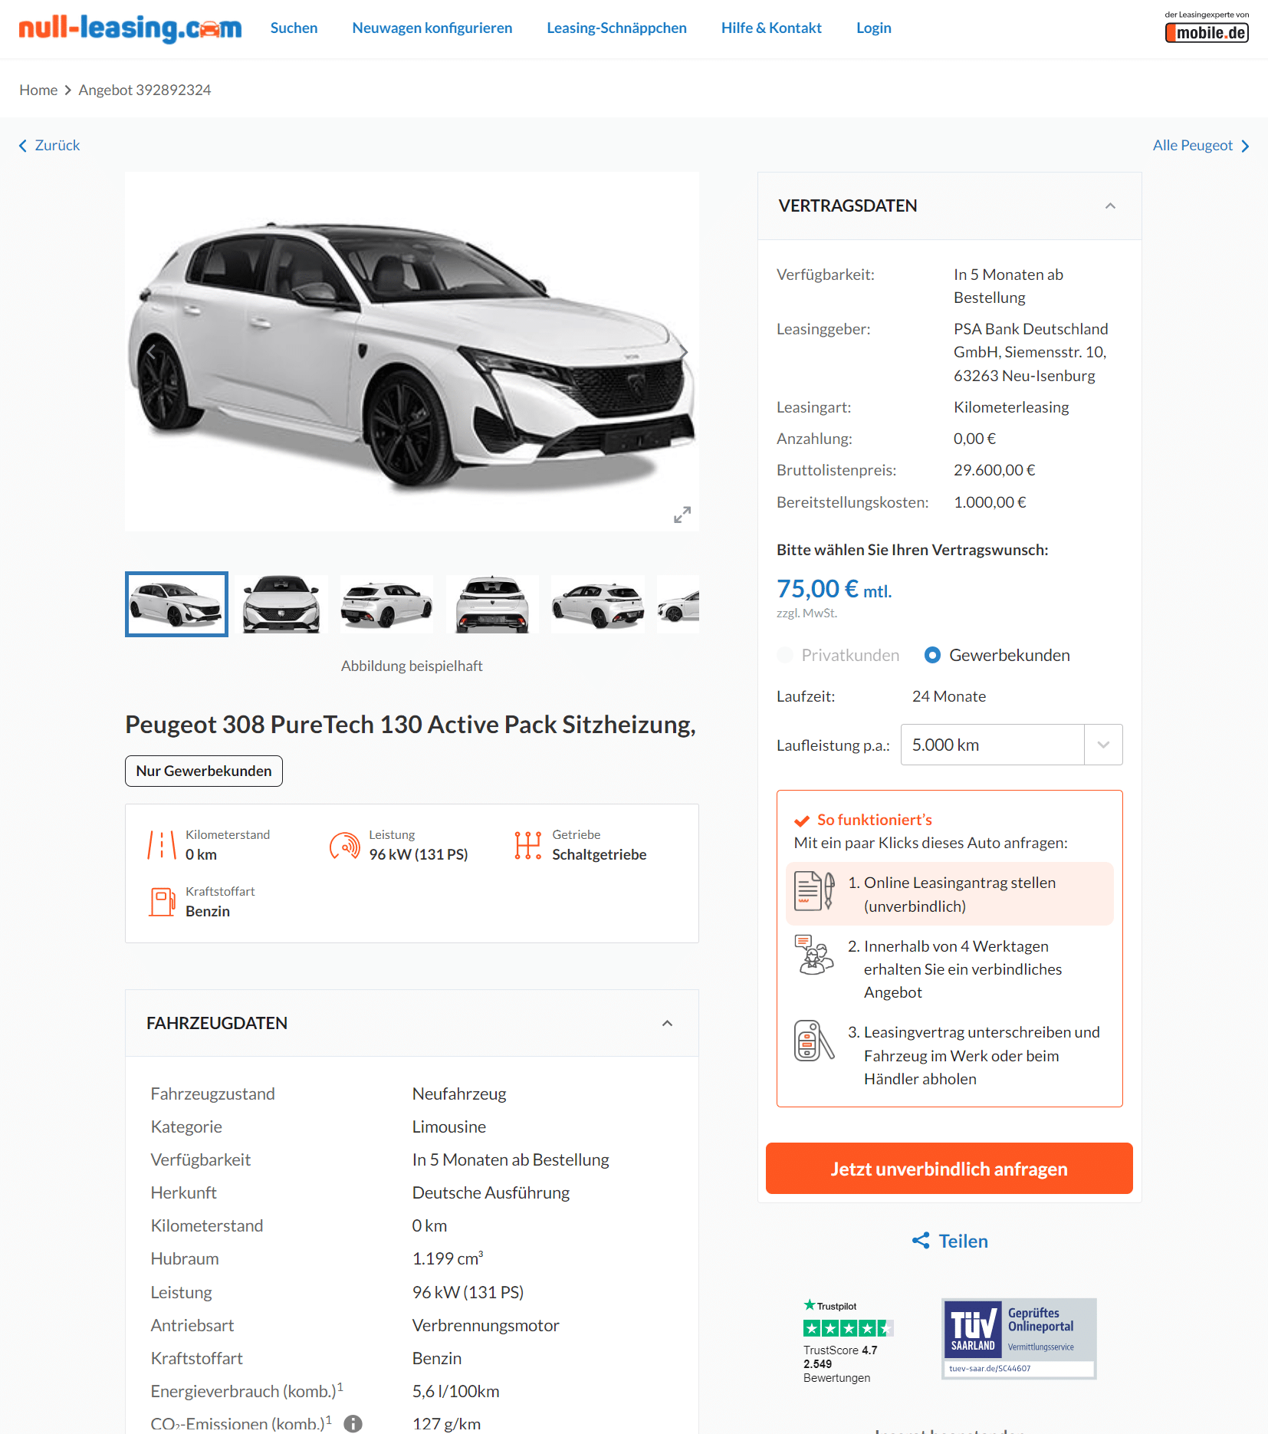Open the CO2-Emissionen info icon
Viewport: 1268px width, 1434px height.
click(x=353, y=1424)
